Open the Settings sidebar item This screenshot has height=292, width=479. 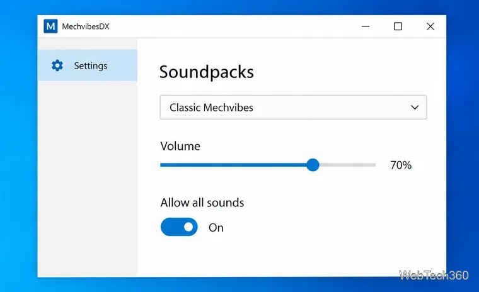(x=88, y=65)
